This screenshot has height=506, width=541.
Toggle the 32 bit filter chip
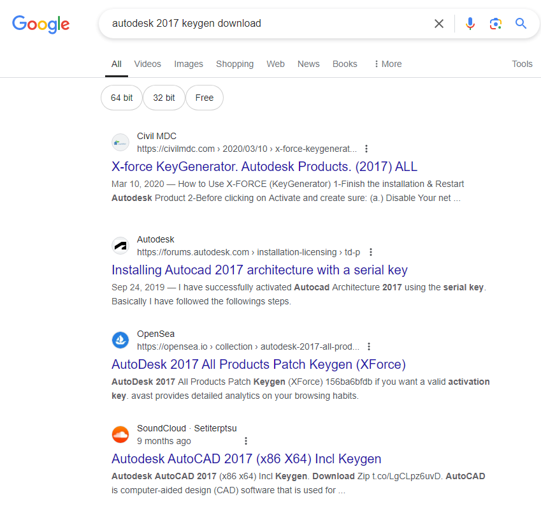coord(164,98)
